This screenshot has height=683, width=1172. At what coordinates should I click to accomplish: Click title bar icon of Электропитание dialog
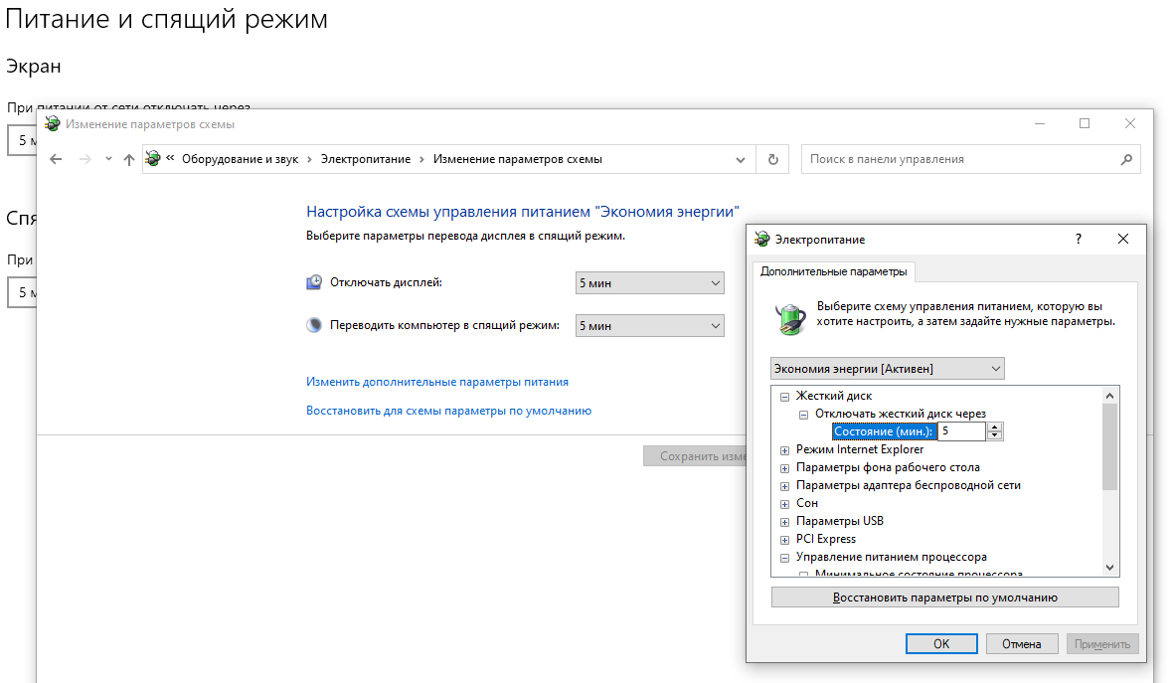pos(761,240)
